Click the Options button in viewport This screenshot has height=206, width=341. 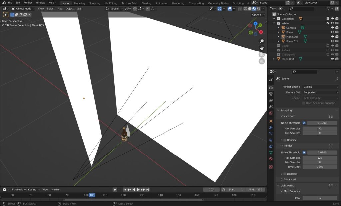[258, 15]
